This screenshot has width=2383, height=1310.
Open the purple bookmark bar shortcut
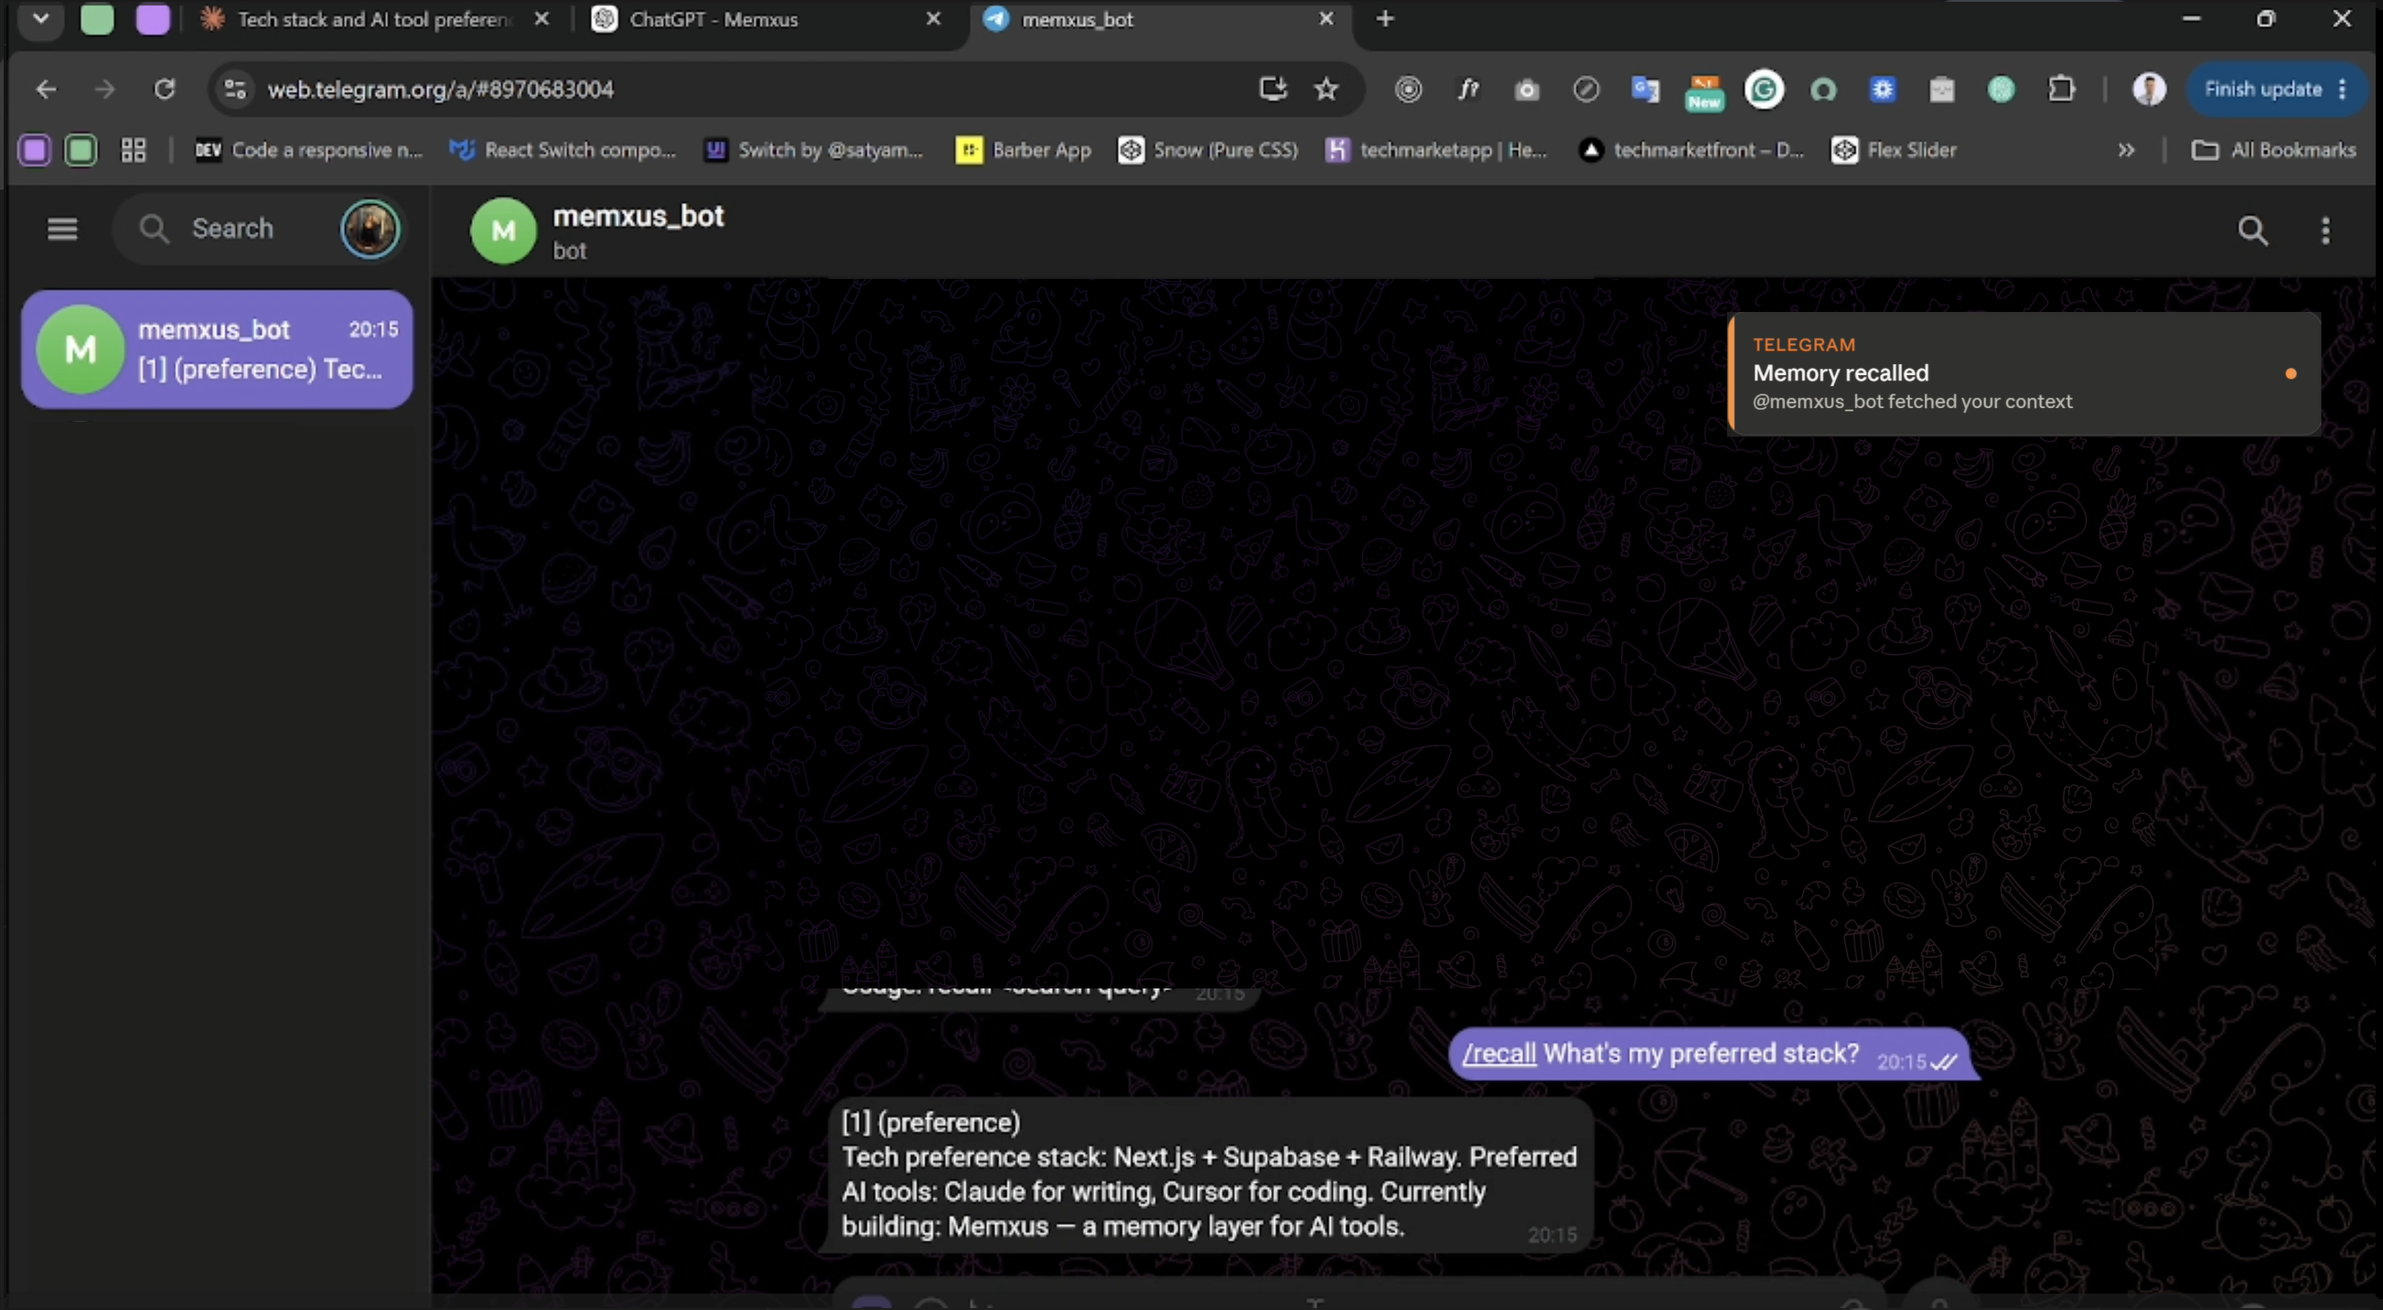34,150
